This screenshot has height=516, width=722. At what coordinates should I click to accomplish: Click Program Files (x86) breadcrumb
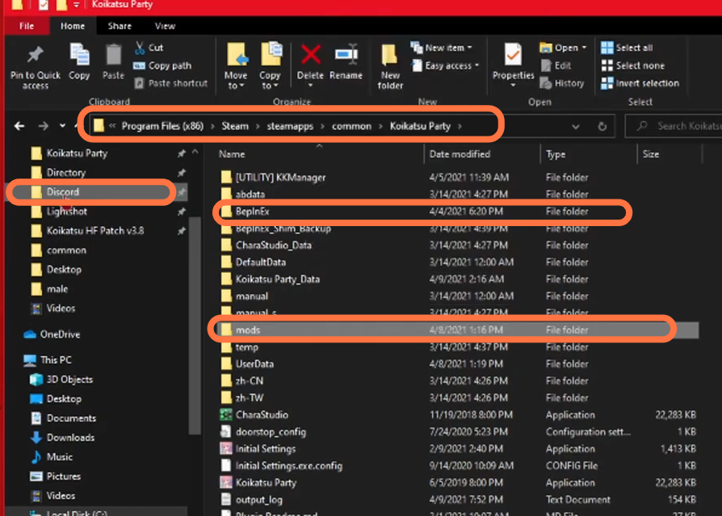coord(162,126)
